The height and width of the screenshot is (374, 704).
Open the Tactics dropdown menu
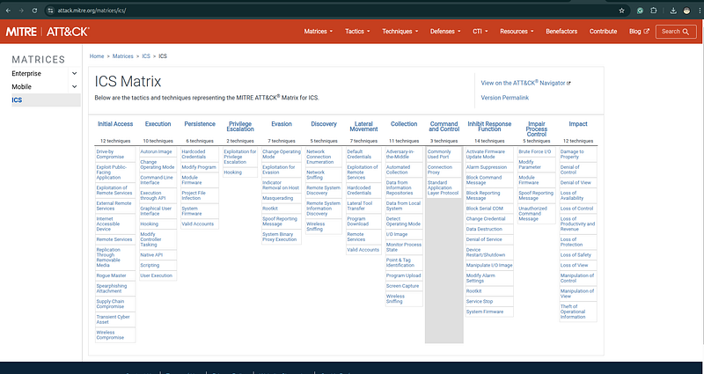357,32
